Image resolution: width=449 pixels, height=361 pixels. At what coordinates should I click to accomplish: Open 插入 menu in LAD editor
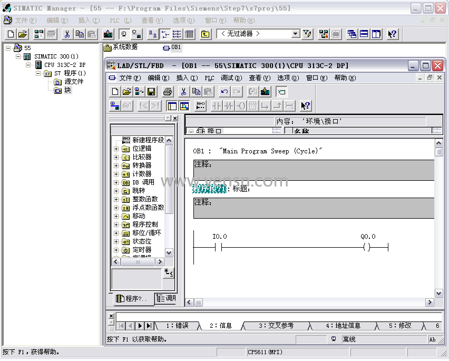click(x=187, y=78)
